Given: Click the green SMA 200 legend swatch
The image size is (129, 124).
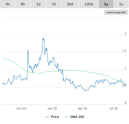Looking at the screenshot, I should coord(67,117).
